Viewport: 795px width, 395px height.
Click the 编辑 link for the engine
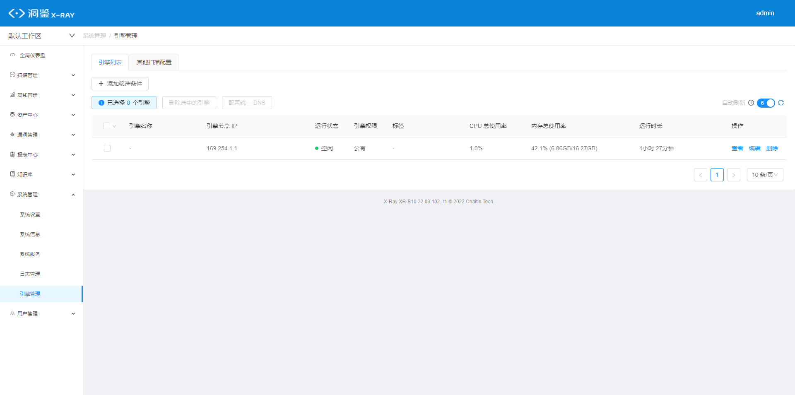(x=754, y=148)
